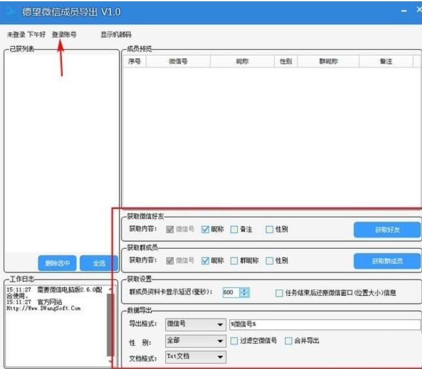The image size is (422, 369).
Task: Open 文档格式 dropdown showing Txt文档
Action: (x=196, y=357)
